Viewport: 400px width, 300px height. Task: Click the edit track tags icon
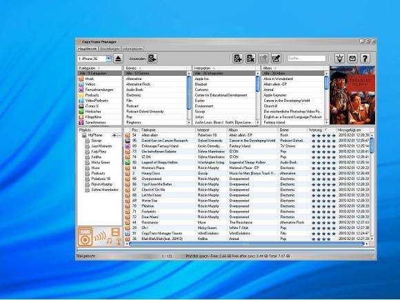click(276, 59)
